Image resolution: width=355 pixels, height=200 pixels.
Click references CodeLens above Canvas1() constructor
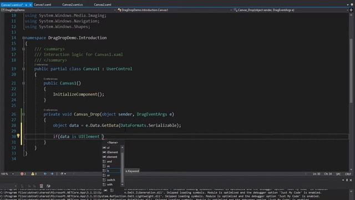(50, 79)
